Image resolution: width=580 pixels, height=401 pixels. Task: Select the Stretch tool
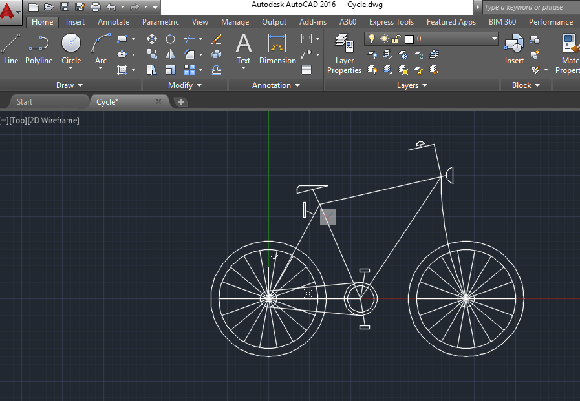point(152,70)
